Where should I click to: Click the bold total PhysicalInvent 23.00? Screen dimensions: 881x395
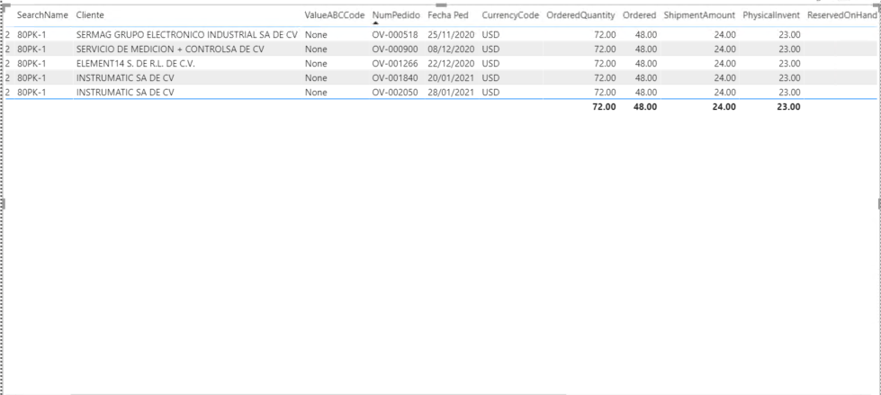click(x=789, y=107)
